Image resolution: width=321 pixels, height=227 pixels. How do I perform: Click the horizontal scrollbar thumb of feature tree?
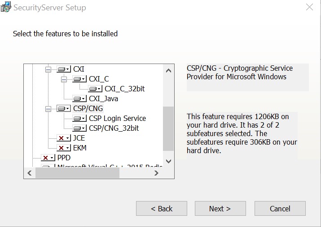pyautogui.click(x=77, y=173)
